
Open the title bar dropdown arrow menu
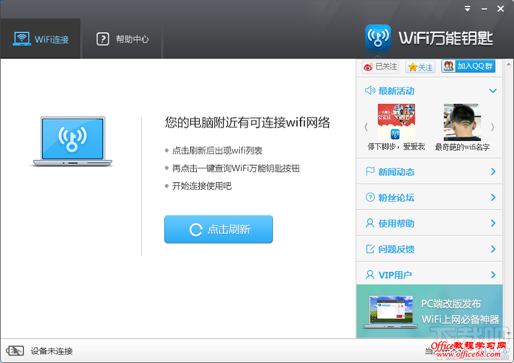pyautogui.click(x=467, y=8)
